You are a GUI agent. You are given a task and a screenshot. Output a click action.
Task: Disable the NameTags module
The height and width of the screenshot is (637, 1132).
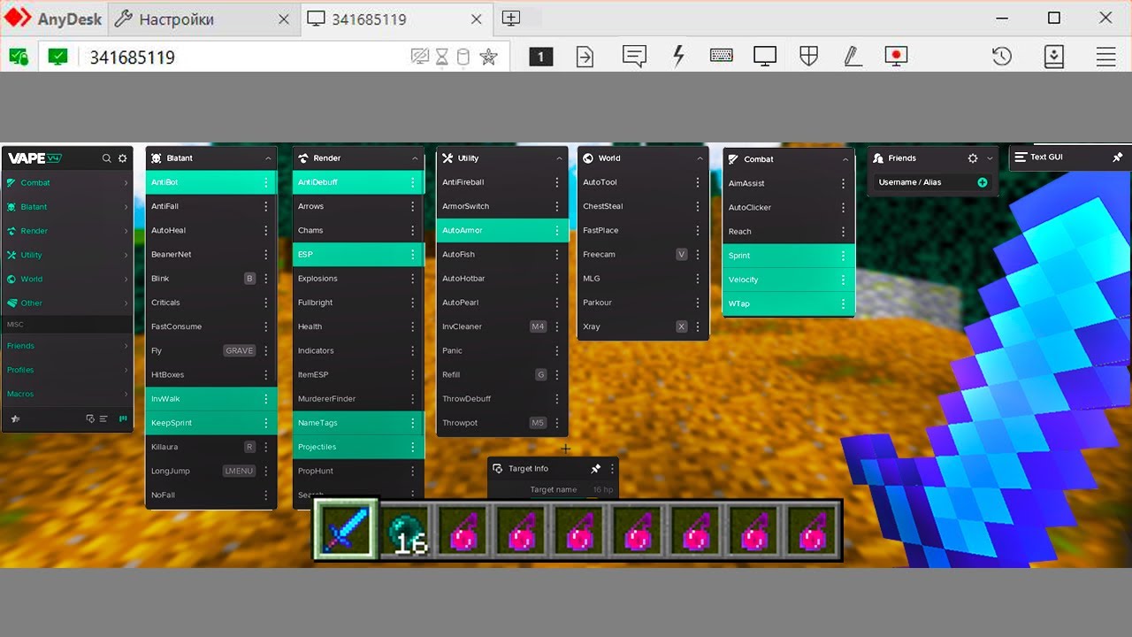click(358, 423)
